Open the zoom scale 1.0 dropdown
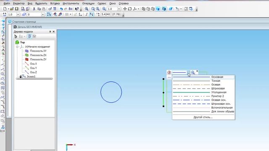 [119, 9]
